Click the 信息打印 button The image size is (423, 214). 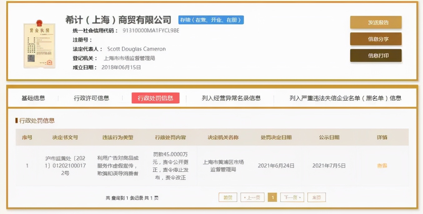click(x=376, y=56)
